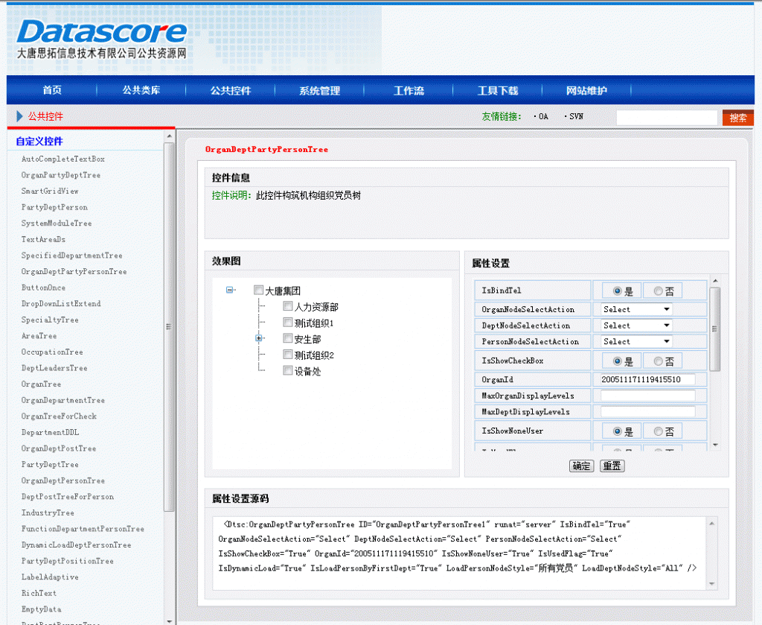Click the 搜索 button
This screenshot has height=625, width=762.
tap(737, 118)
